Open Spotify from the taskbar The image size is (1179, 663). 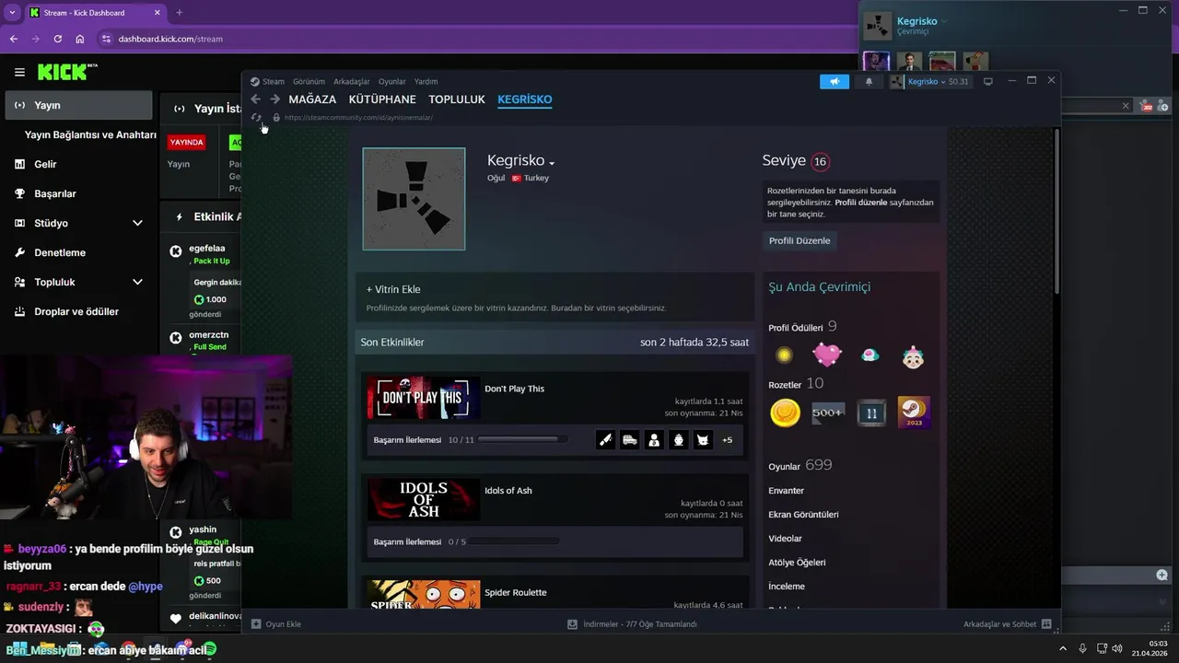point(210,649)
